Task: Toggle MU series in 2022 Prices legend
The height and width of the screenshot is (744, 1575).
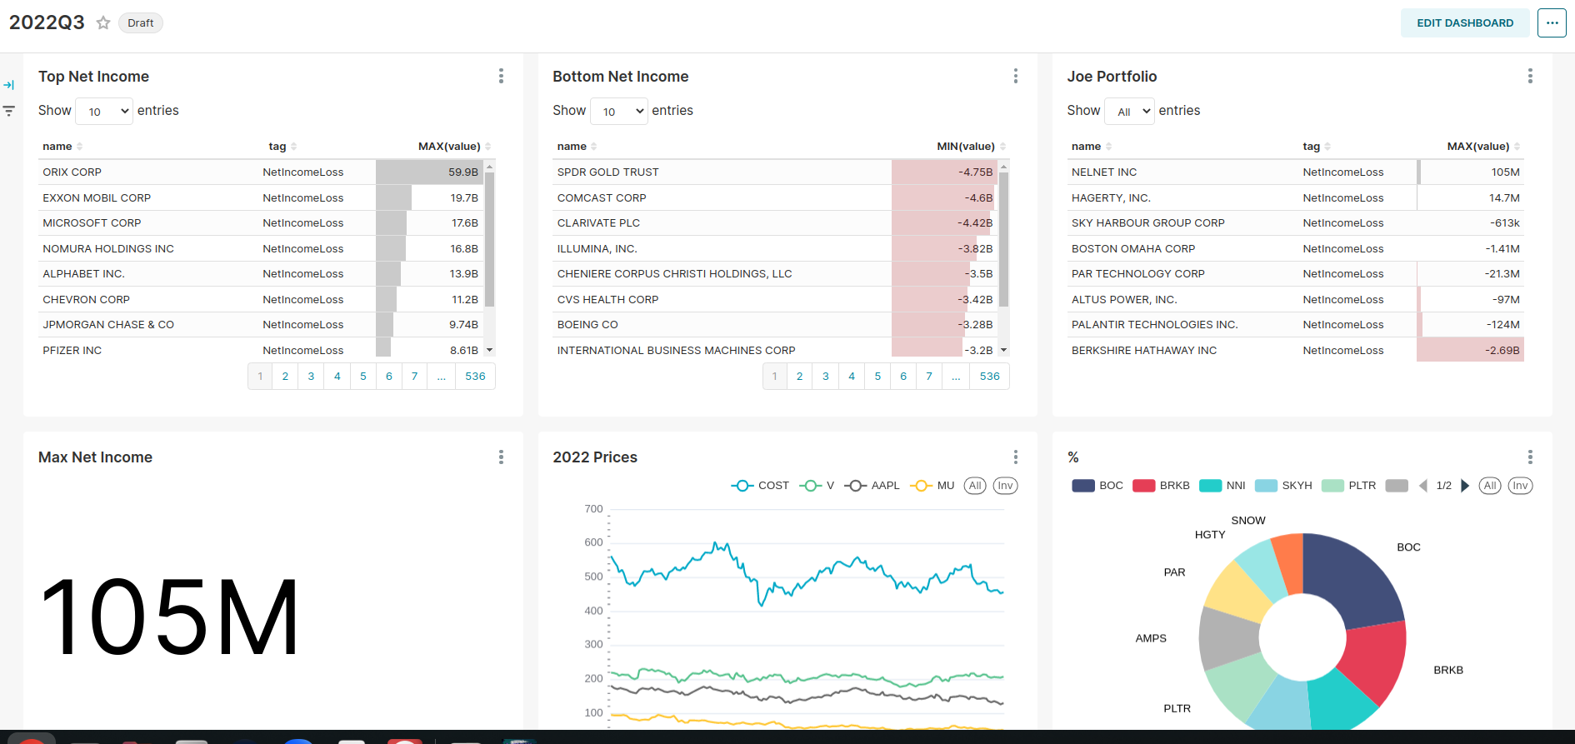Action: tap(932, 486)
